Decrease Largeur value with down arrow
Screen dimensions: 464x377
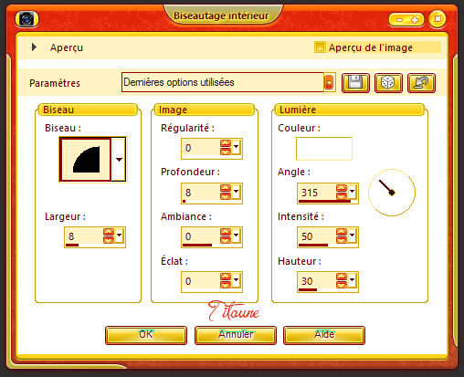point(109,240)
